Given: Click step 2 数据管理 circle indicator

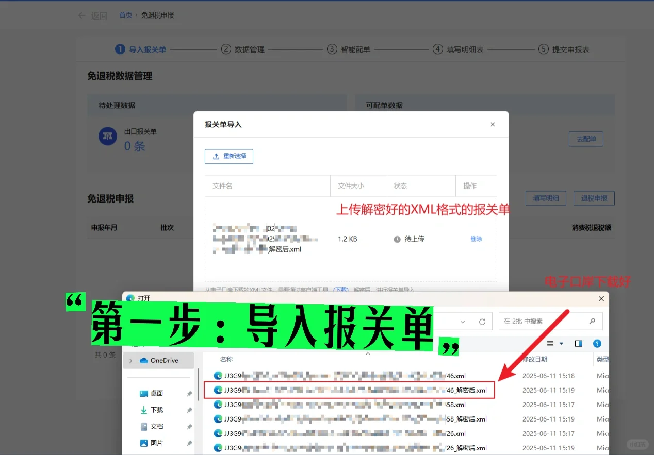Looking at the screenshot, I should click(225, 49).
